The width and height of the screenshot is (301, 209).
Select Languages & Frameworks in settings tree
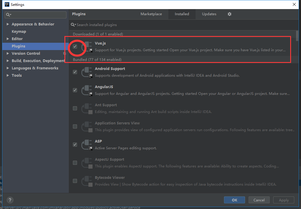tap(35, 68)
